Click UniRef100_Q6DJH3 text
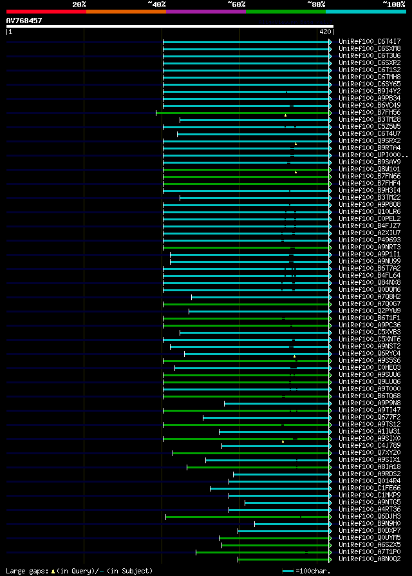 pos(370,516)
